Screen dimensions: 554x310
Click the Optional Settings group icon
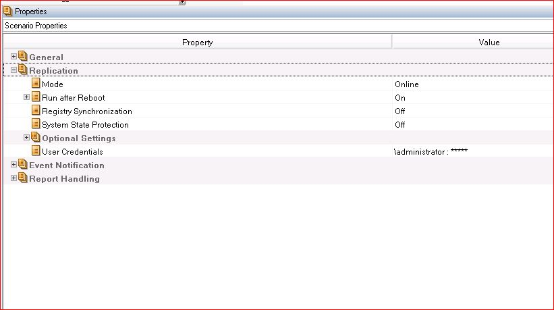point(36,137)
